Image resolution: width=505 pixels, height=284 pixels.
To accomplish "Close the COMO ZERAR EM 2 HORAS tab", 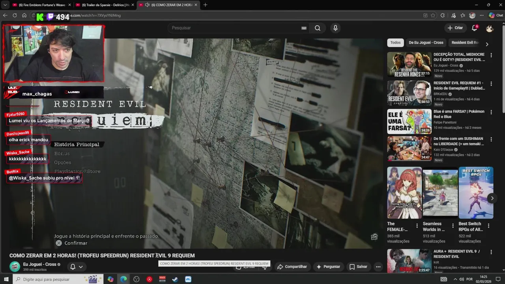I will pos(196,5).
